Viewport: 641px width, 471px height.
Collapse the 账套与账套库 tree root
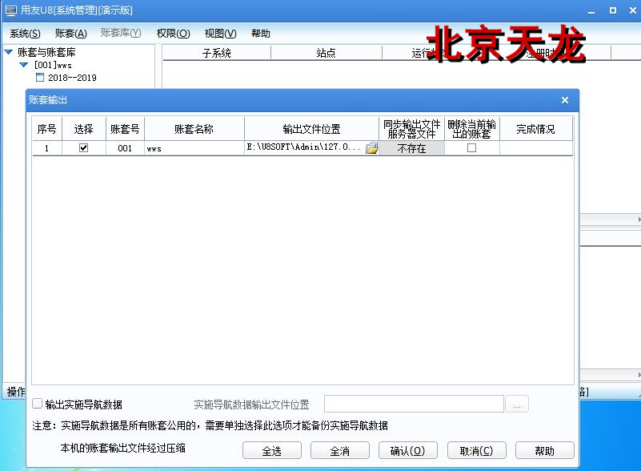coord(9,52)
